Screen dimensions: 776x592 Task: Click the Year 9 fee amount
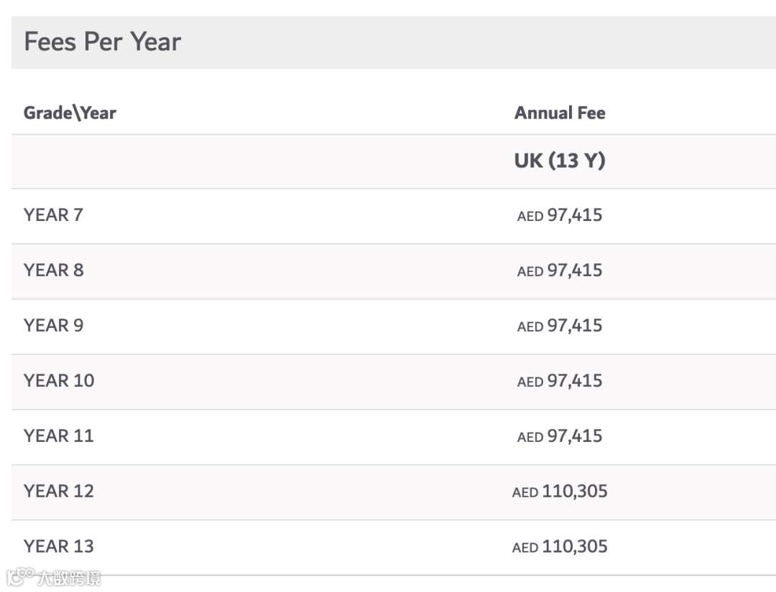pos(560,326)
